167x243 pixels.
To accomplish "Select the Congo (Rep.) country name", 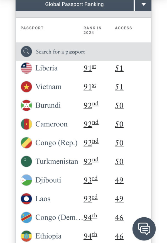I will (57, 143).
